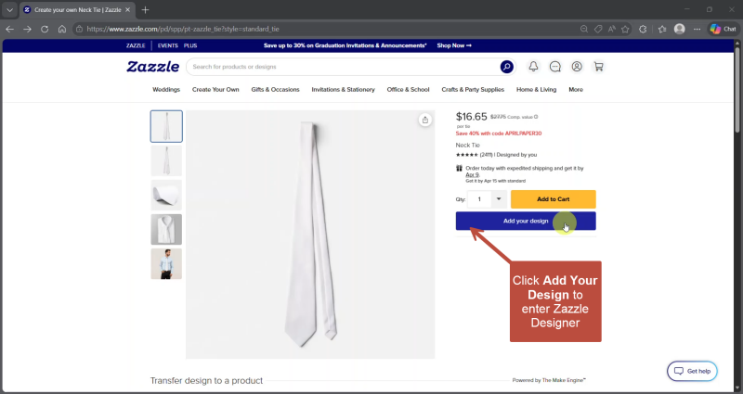Go back to previous page
The height and width of the screenshot is (394, 743).
click(10, 30)
